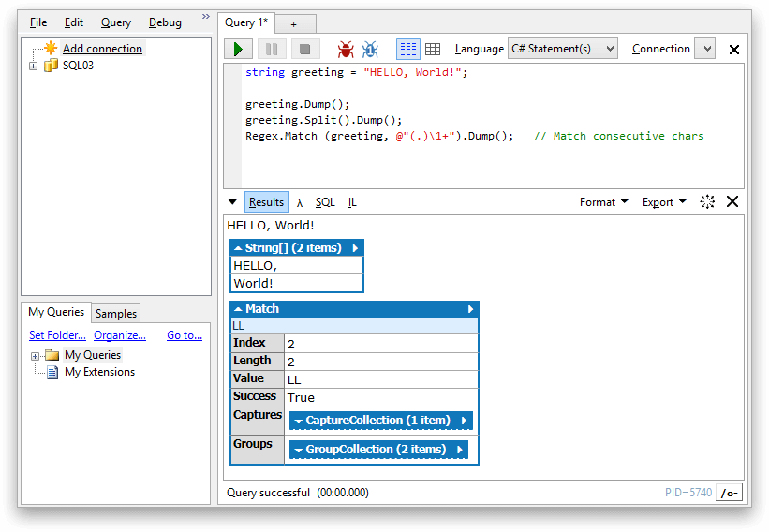This screenshot has height=532, width=769.
Task: Click in the code editor greeting line
Action: (x=357, y=72)
